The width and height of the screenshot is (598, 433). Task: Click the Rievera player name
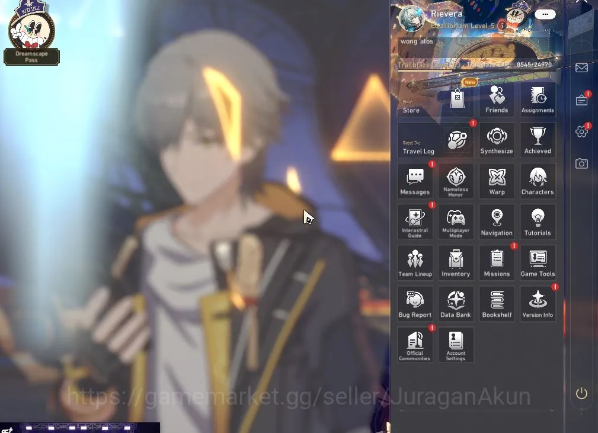coord(447,14)
